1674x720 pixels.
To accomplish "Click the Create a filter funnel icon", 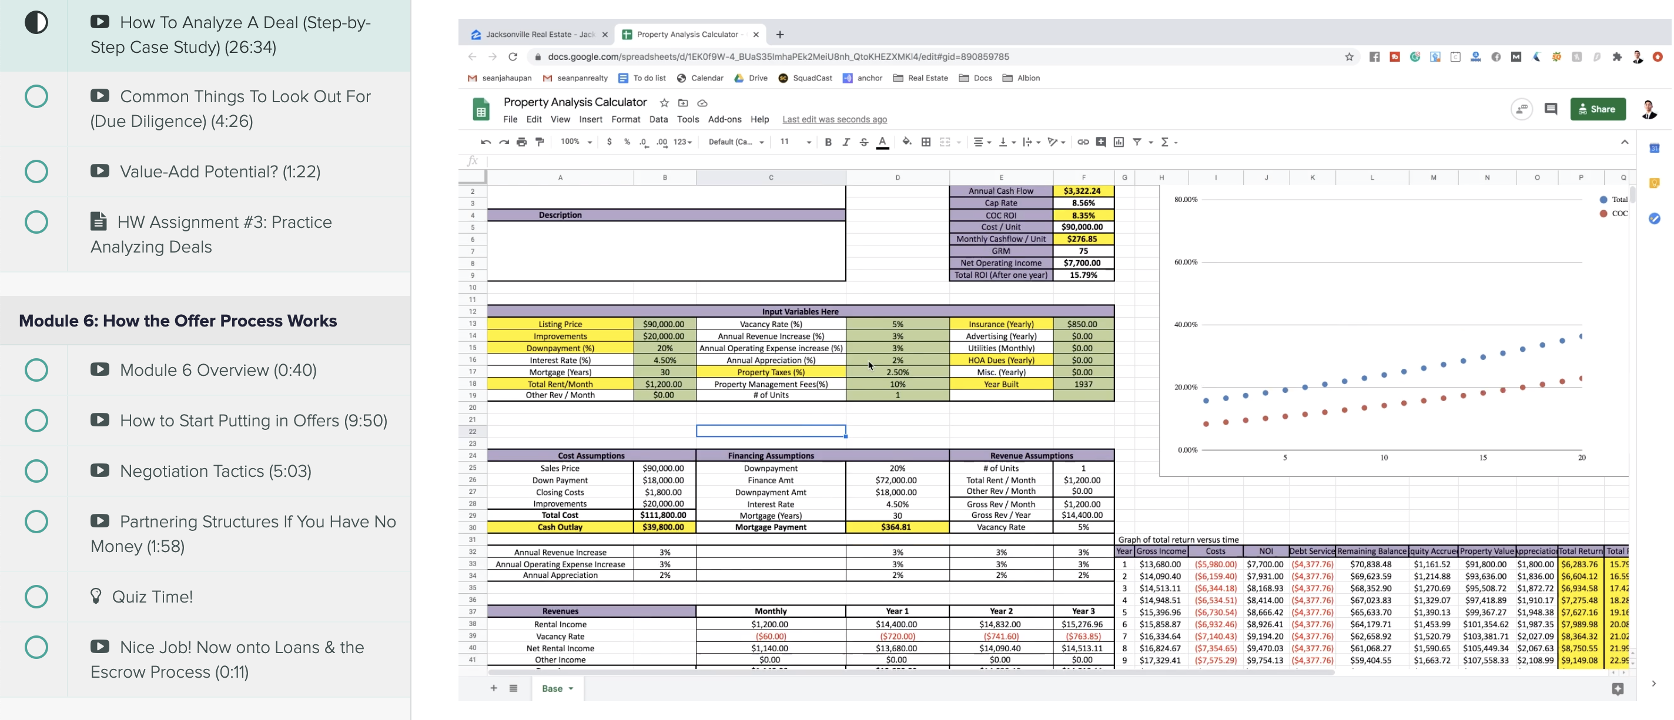I will coord(1137,142).
